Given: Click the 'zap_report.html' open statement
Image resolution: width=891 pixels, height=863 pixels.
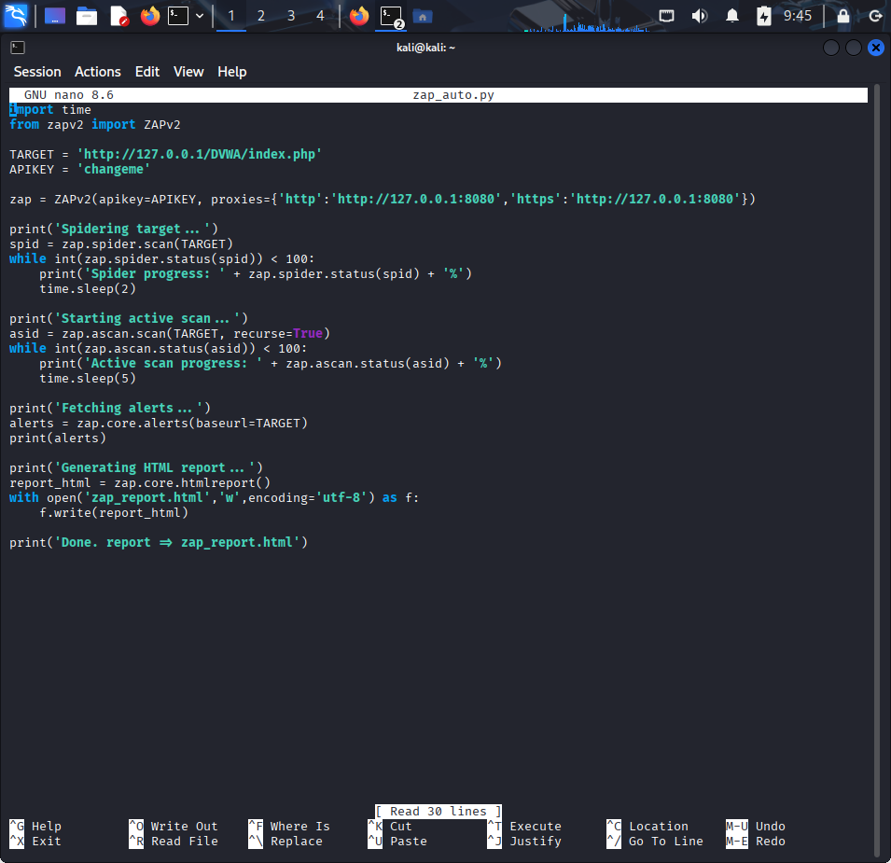Looking at the screenshot, I should click(x=215, y=497).
